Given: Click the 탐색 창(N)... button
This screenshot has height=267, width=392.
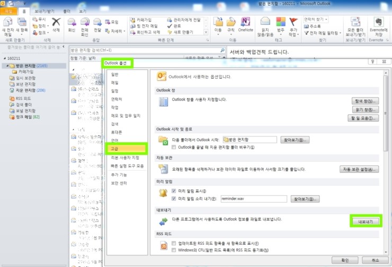Looking at the screenshot, I should click(366, 101).
